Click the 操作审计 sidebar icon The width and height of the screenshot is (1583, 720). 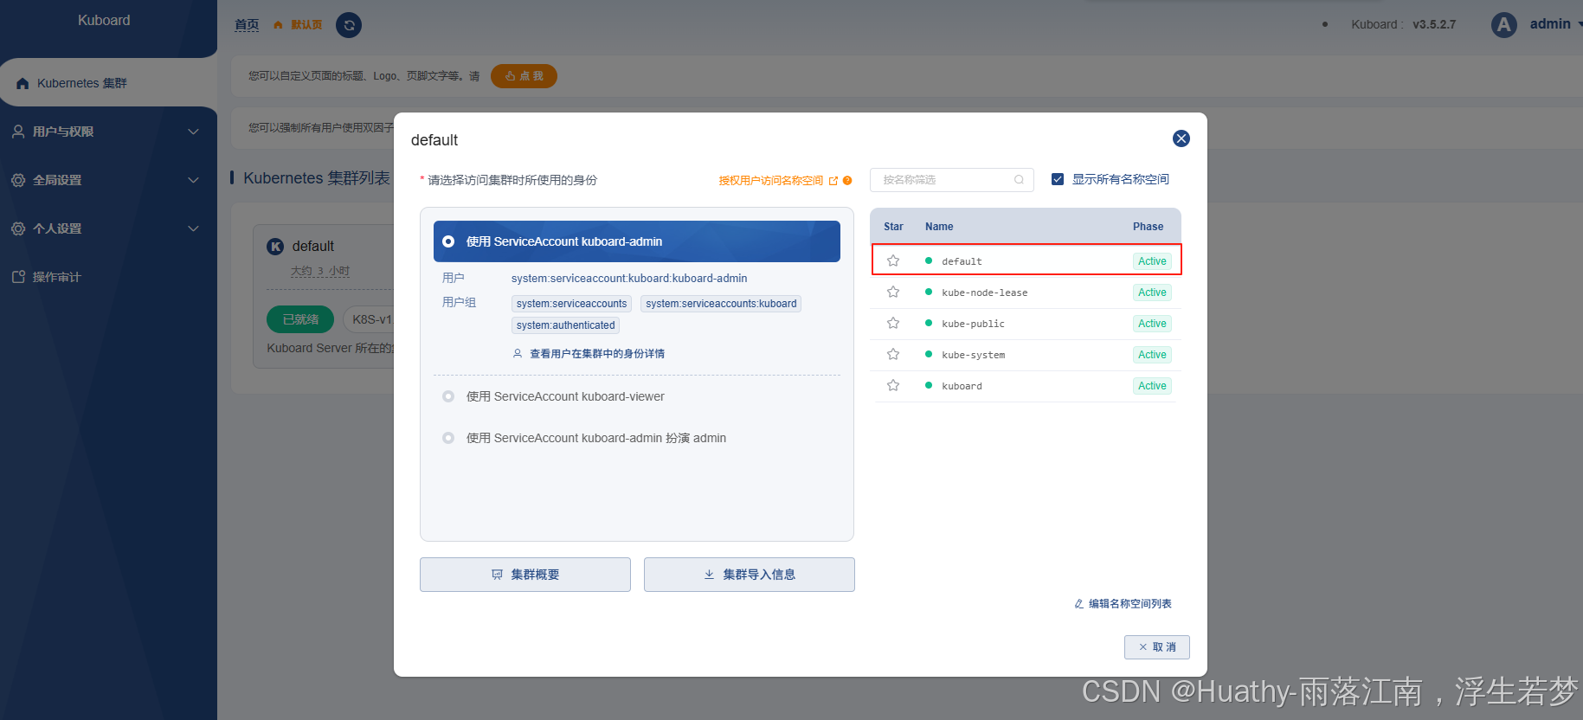[18, 277]
